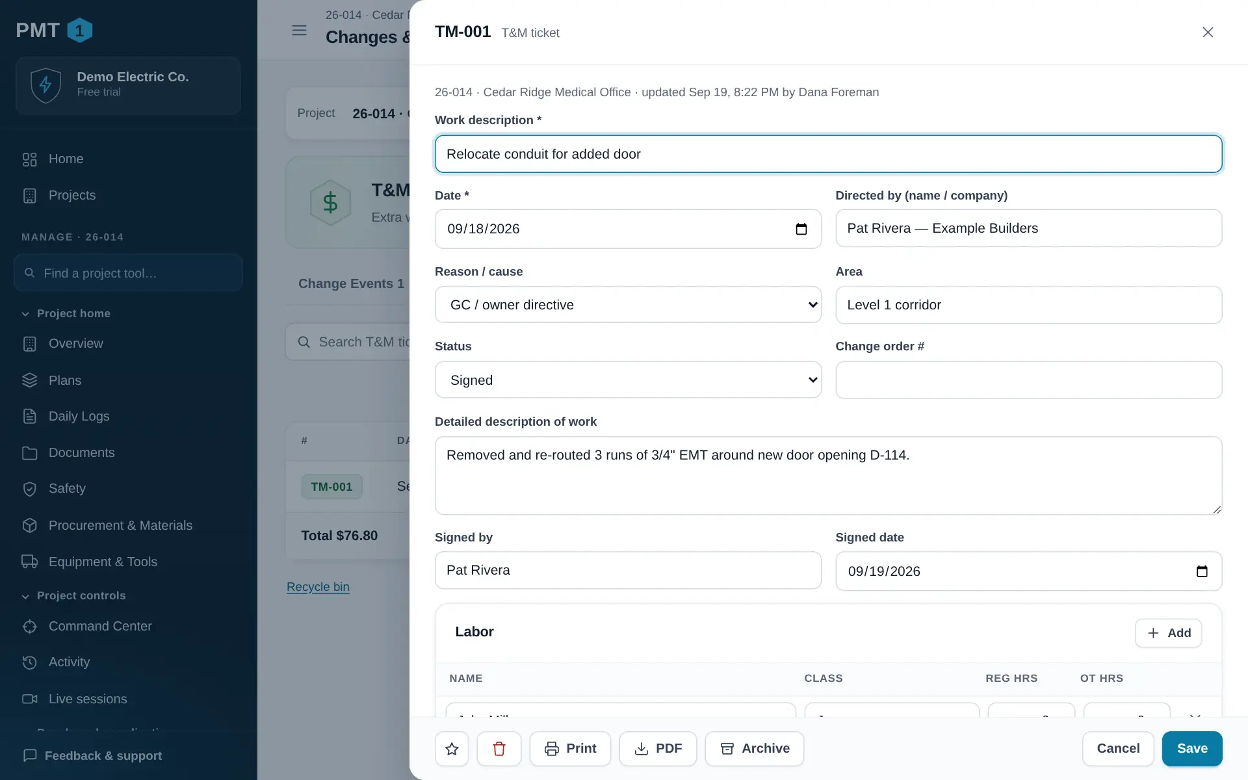
Task: Click the Cancel button
Action: (1118, 749)
